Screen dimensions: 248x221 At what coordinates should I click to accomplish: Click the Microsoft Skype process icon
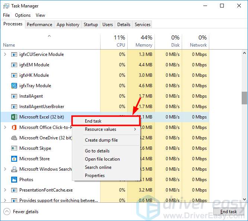pyautogui.click(x=14, y=148)
